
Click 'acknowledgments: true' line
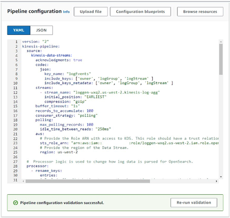coord(59,60)
